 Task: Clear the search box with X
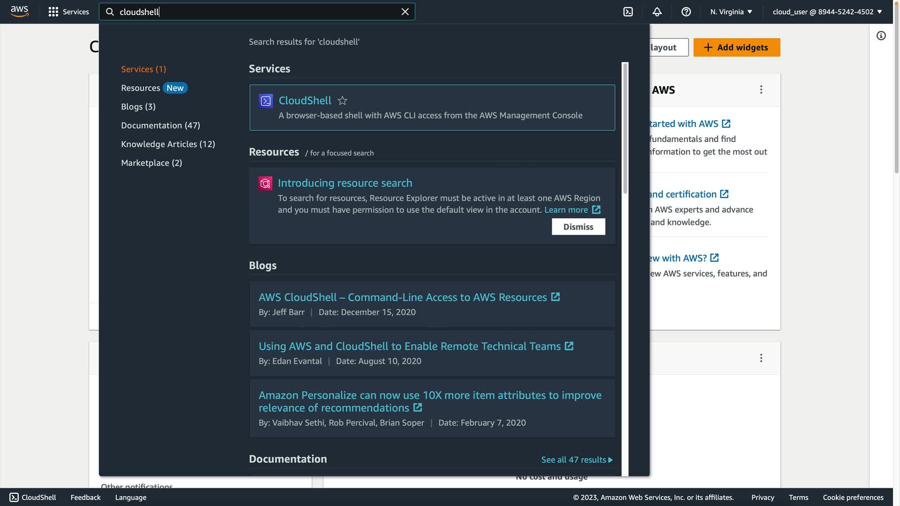tap(405, 12)
